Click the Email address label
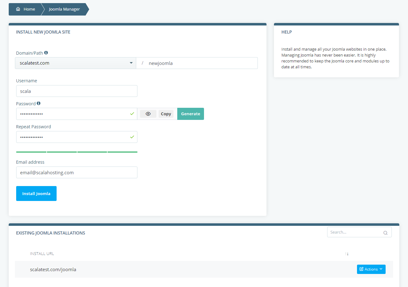408x287 pixels. click(30, 162)
